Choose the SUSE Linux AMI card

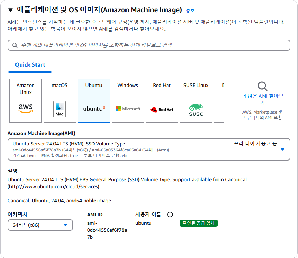196,101
